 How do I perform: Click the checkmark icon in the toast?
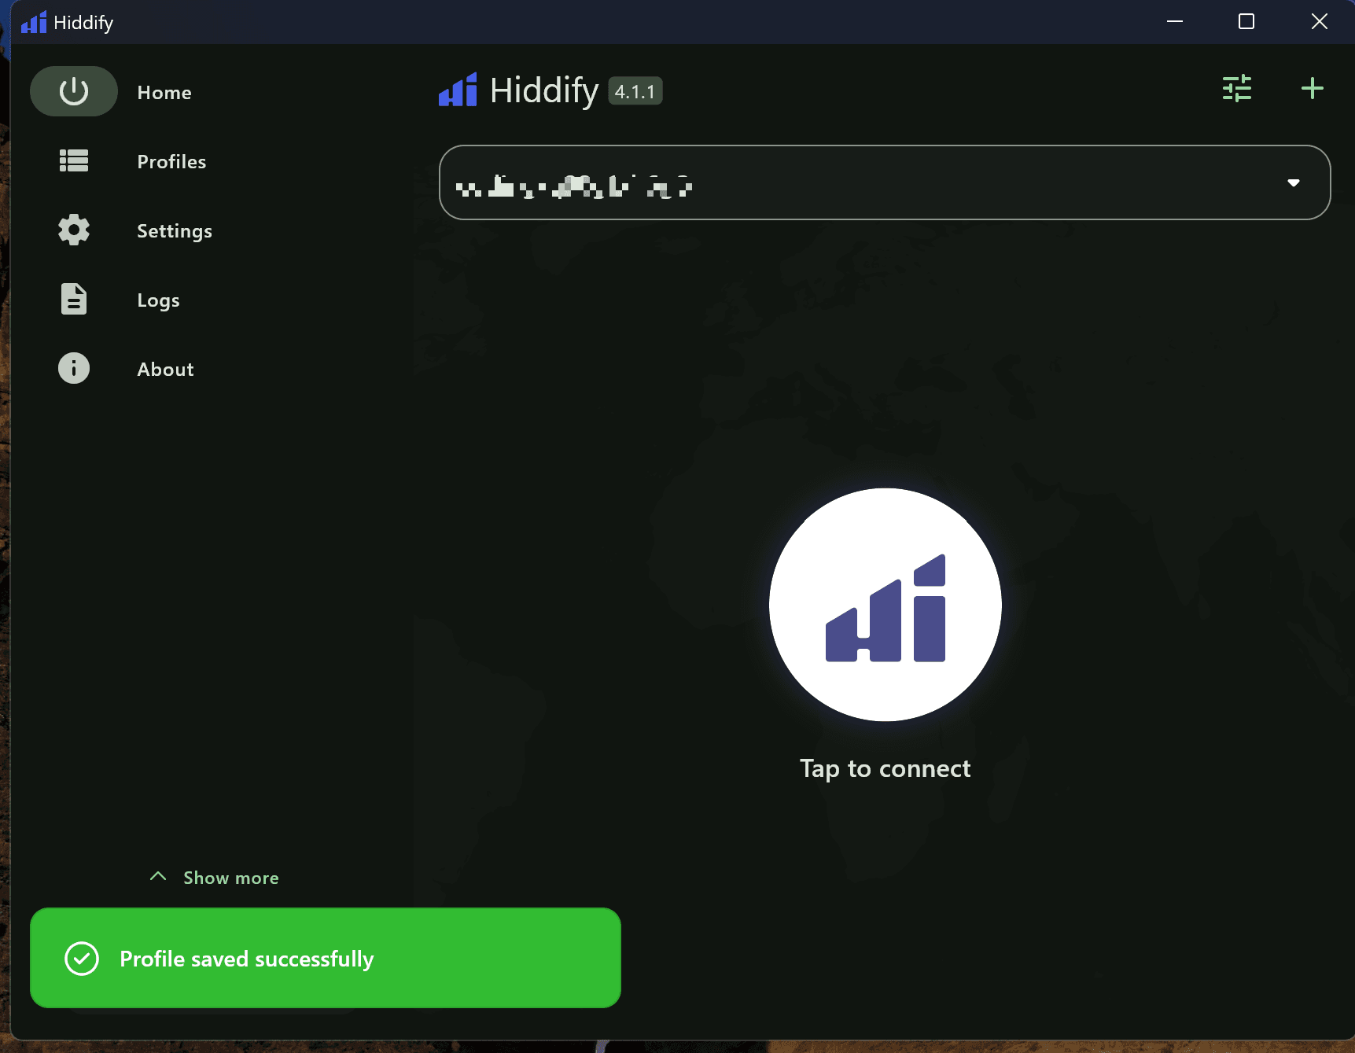coord(82,959)
